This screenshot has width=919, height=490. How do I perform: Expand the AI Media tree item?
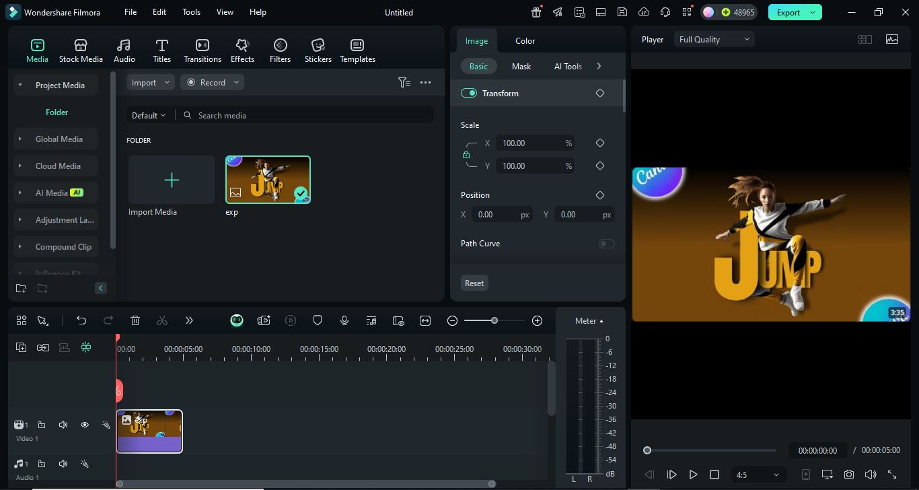[57, 193]
